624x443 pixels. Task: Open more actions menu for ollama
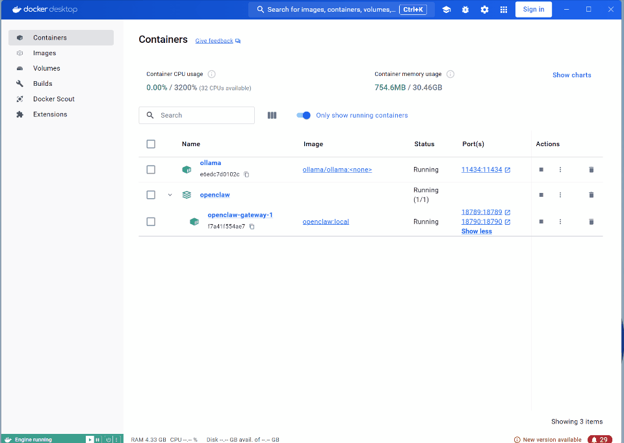[560, 170]
